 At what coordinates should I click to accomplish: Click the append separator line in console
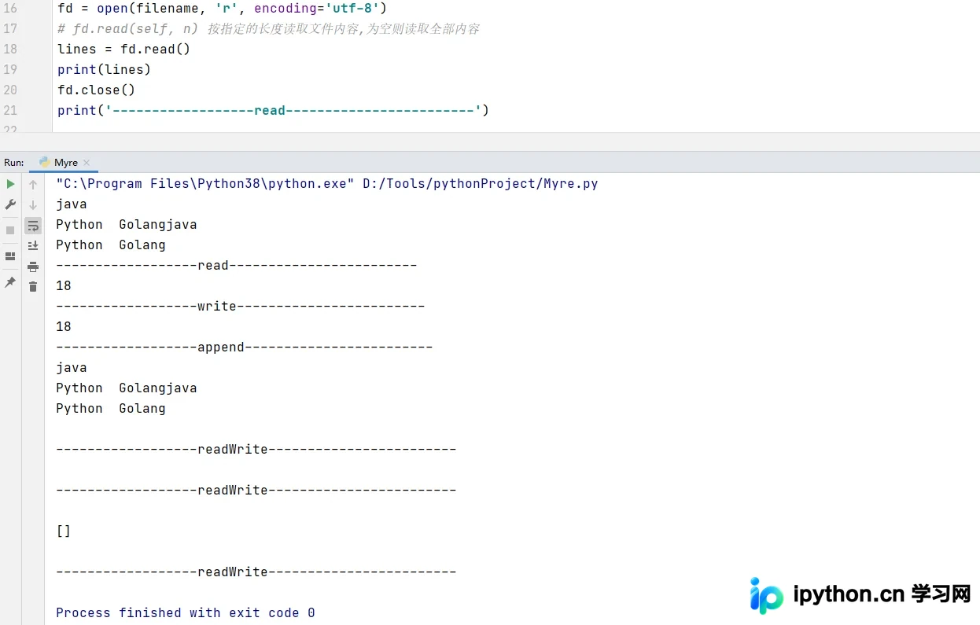(245, 347)
